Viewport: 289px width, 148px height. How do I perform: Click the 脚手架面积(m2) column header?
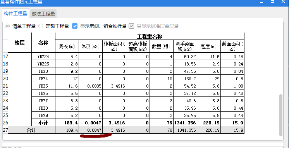click(x=185, y=46)
